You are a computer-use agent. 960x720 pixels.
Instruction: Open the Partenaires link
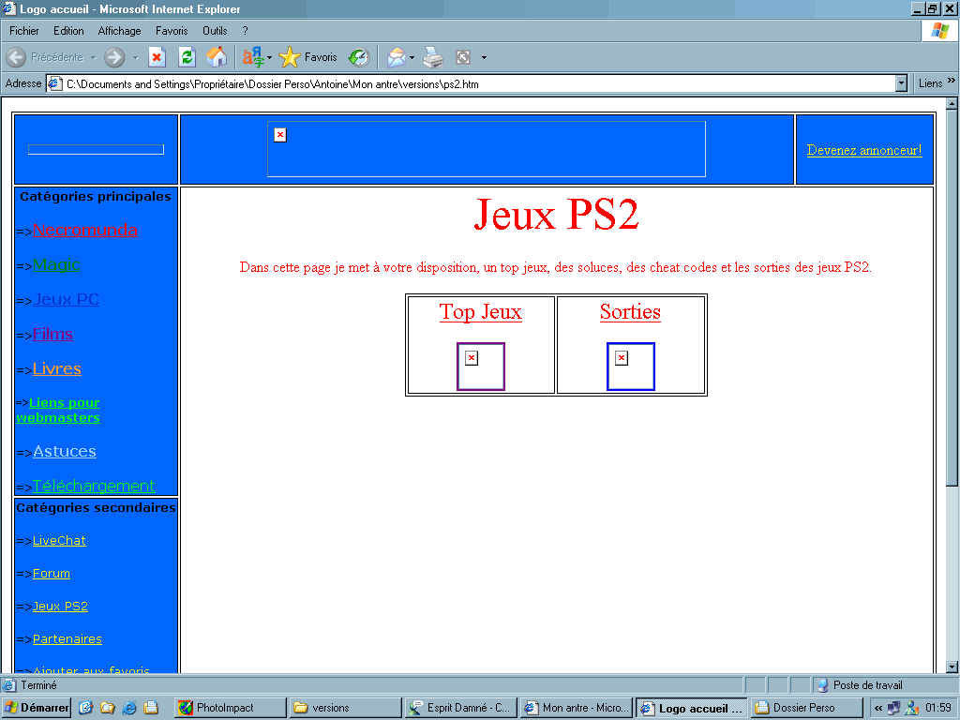(x=67, y=639)
